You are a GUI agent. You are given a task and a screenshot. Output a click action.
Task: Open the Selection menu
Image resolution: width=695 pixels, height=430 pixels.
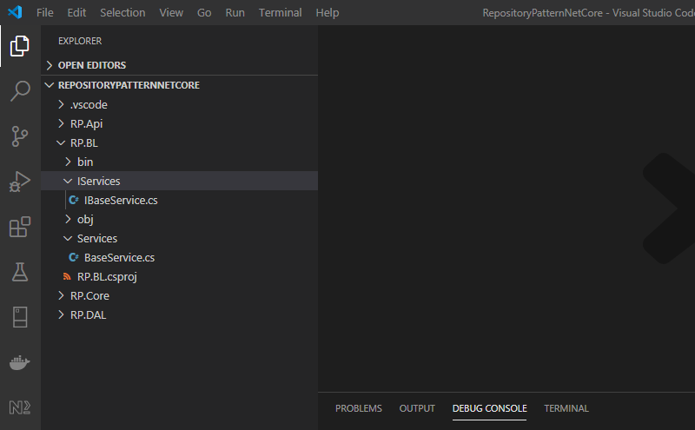[122, 13]
